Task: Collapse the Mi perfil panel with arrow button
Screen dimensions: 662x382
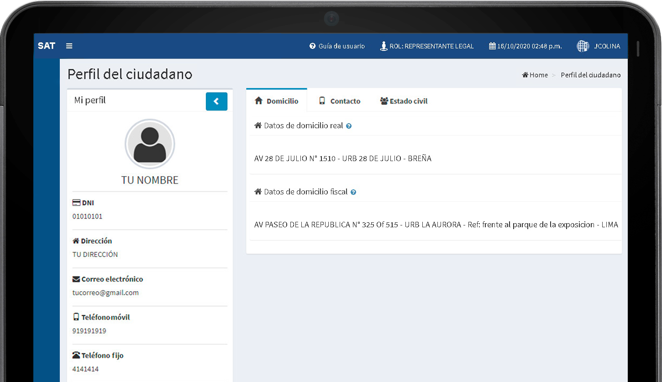Action: (x=216, y=101)
